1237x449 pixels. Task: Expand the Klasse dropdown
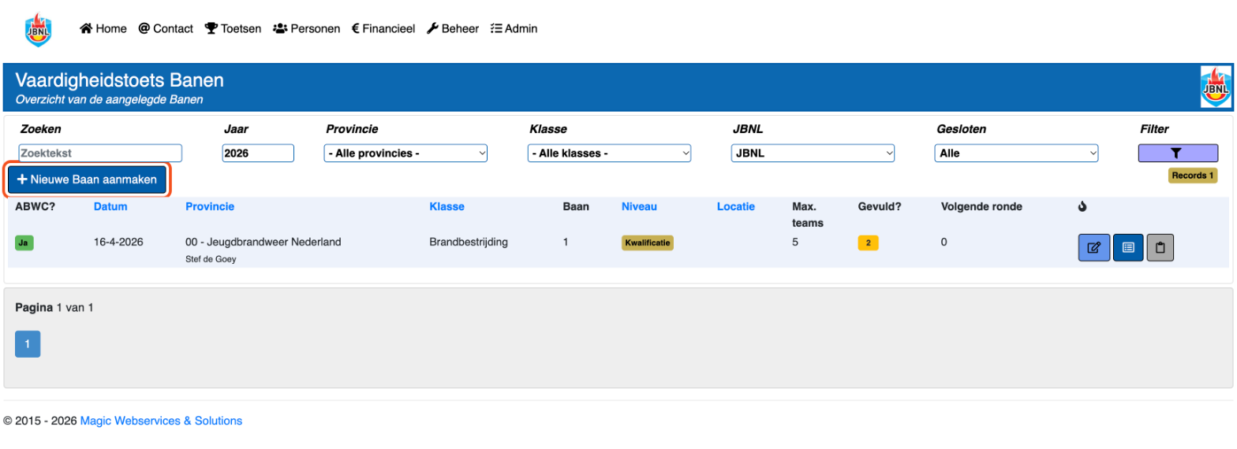(x=609, y=154)
